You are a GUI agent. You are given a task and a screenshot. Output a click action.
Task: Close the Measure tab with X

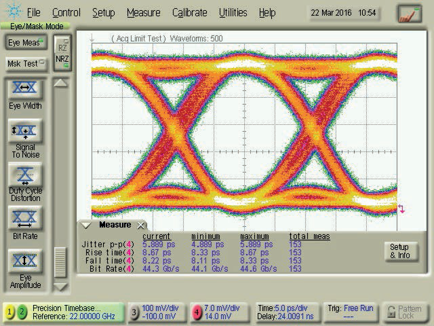point(141,225)
